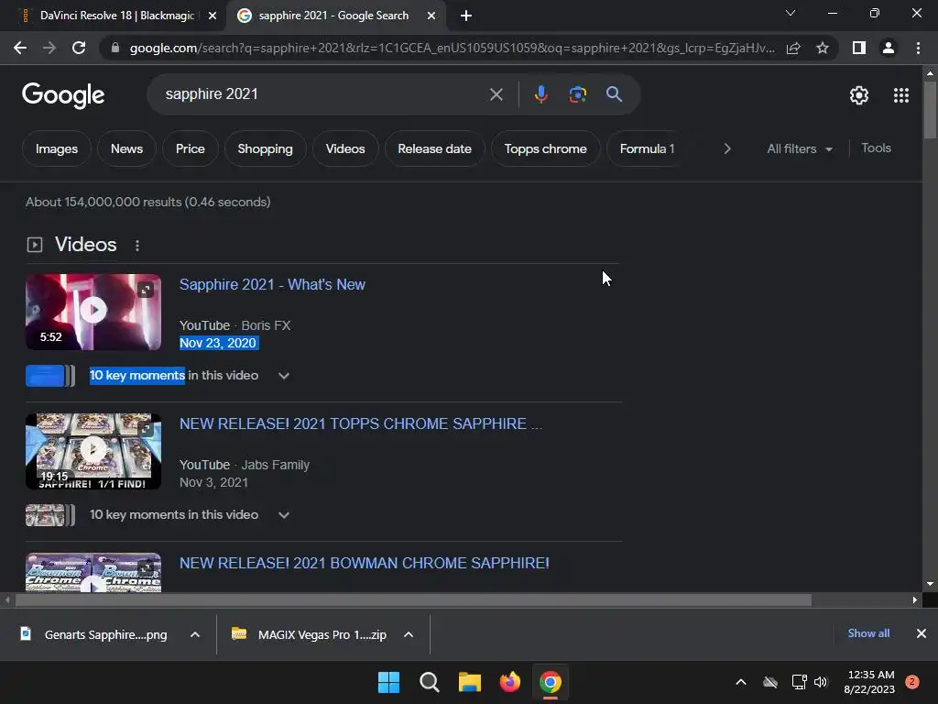The height and width of the screenshot is (704, 938).
Task: Close the DaVinci Resolve 18 tab
Action: pyautogui.click(x=212, y=16)
